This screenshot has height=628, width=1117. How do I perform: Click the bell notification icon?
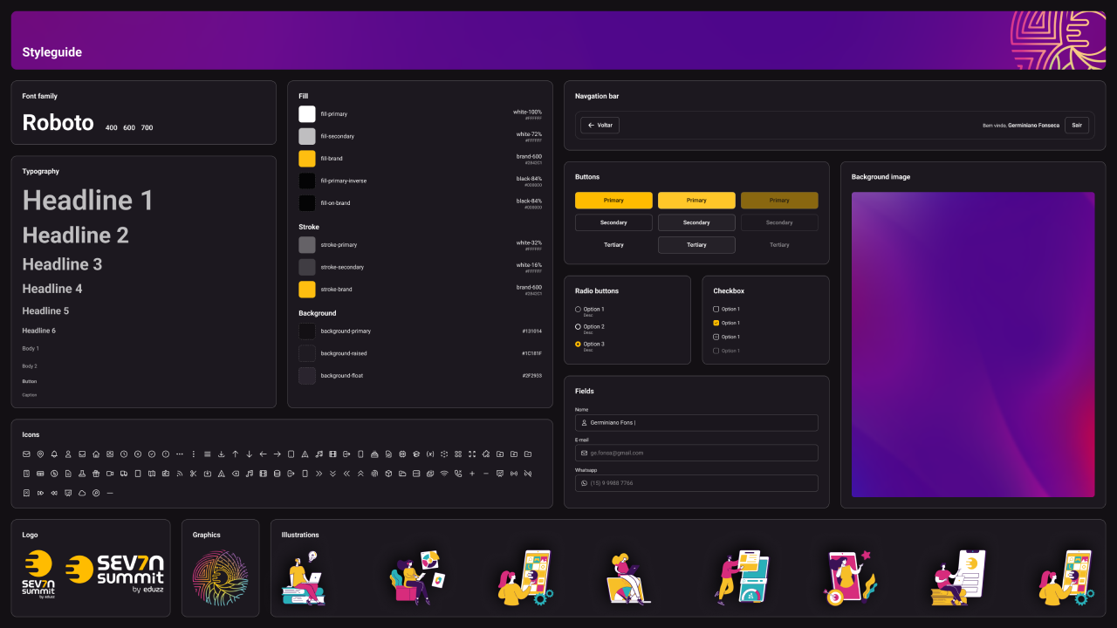point(54,454)
